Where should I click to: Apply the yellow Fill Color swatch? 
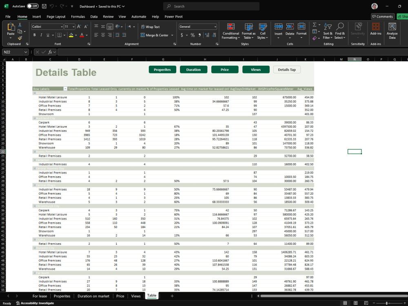click(x=71, y=35)
